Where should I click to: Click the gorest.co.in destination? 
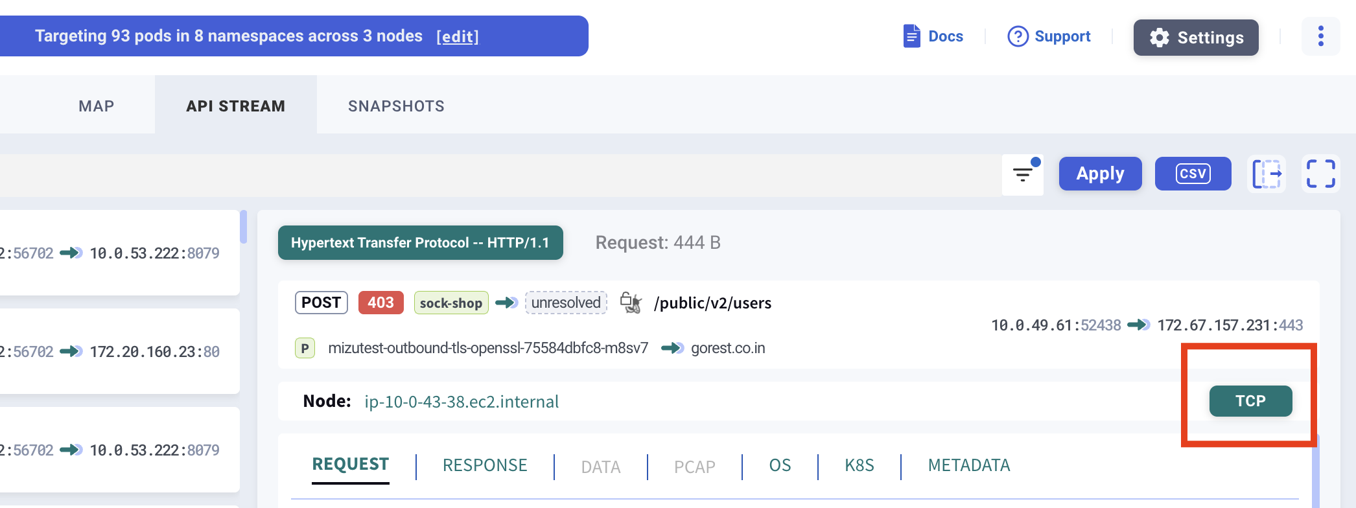728,348
